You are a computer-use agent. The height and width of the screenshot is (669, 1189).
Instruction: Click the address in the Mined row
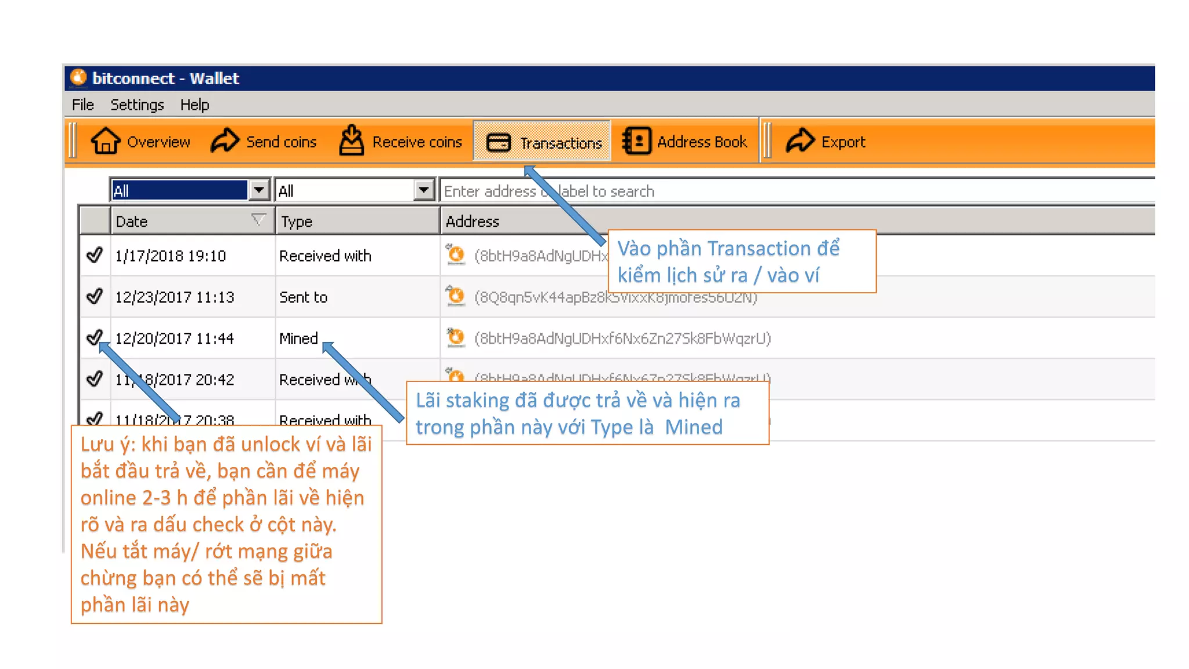click(x=622, y=339)
